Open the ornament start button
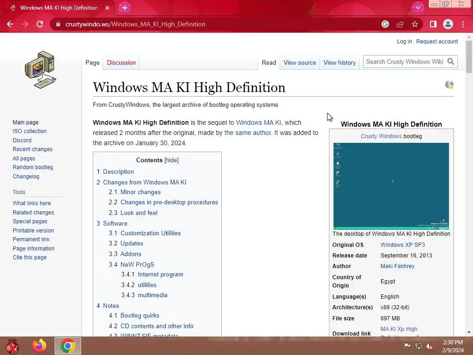The width and height of the screenshot is (473, 355). pyautogui.click(x=12, y=346)
